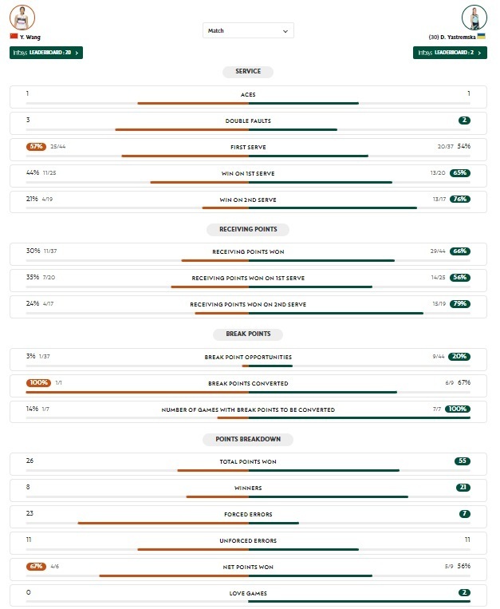The height and width of the screenshot is (609, 500).
Task: Click the 100% break points converted badge
Action: coord(38,383)
